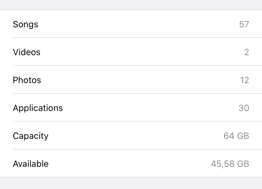
Task: Tap the empty middle of the Videos row
Action: point(131,52)
